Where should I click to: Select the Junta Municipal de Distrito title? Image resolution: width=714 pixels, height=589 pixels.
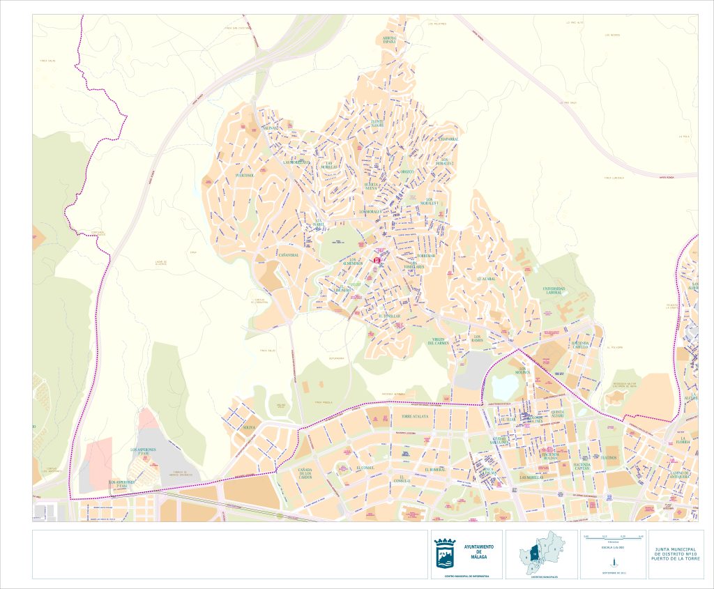(x=675, y=553)
